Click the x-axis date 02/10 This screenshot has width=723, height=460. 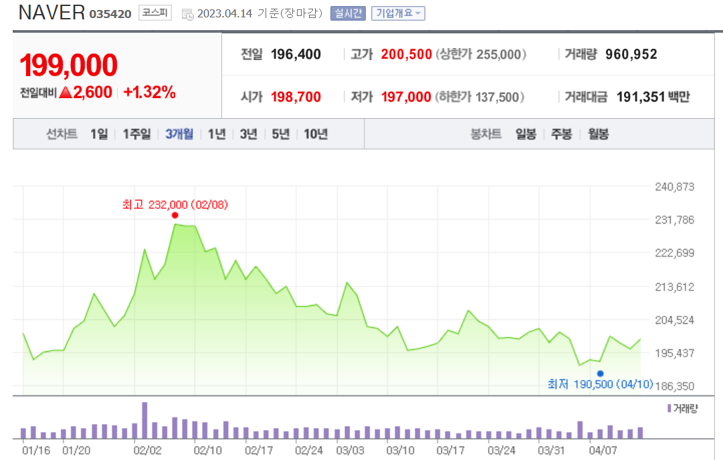(207, 451)
